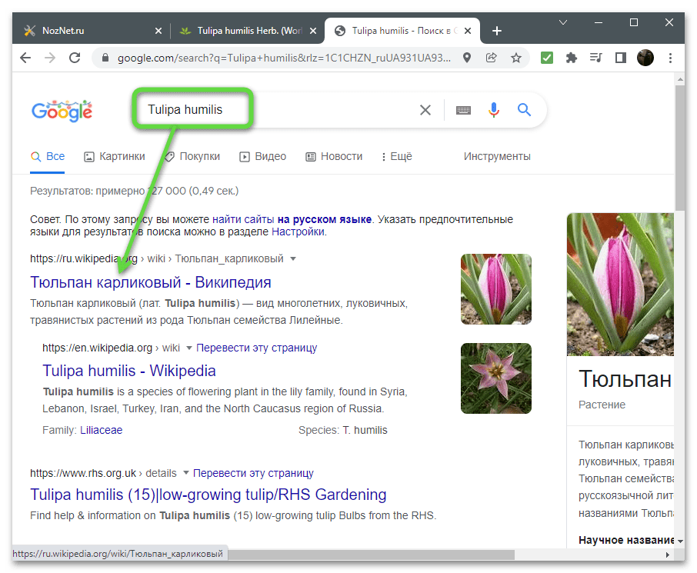Open the knowledge panel tulip photo
The width and height of the screenshot is (697, 573).
(620, 285)
